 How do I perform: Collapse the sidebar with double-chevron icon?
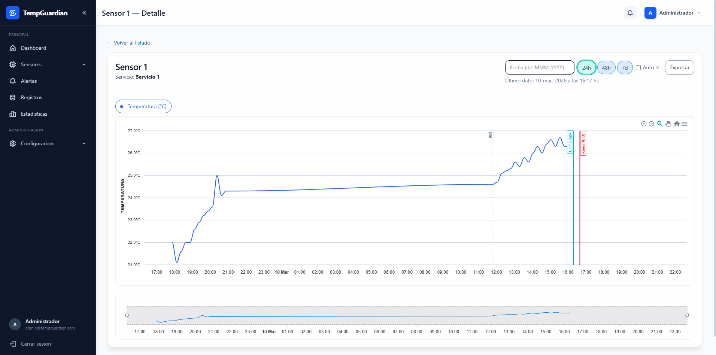coord(84,13)
